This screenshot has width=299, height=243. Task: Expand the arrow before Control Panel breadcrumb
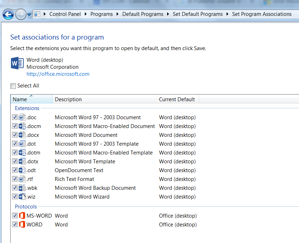(45, 14)
